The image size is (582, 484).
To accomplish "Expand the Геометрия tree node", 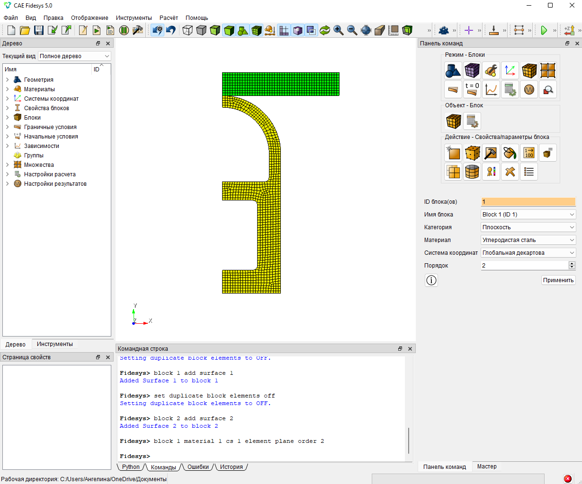I will coord(7,80).
